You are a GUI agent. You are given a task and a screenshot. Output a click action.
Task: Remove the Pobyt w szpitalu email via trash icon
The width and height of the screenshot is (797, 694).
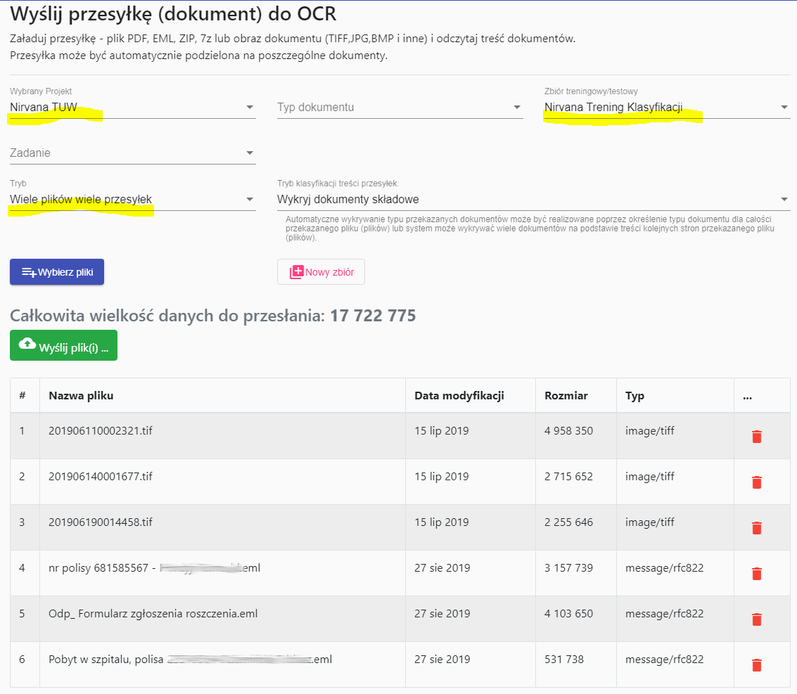pyautogui.click(x=757, y=664)
